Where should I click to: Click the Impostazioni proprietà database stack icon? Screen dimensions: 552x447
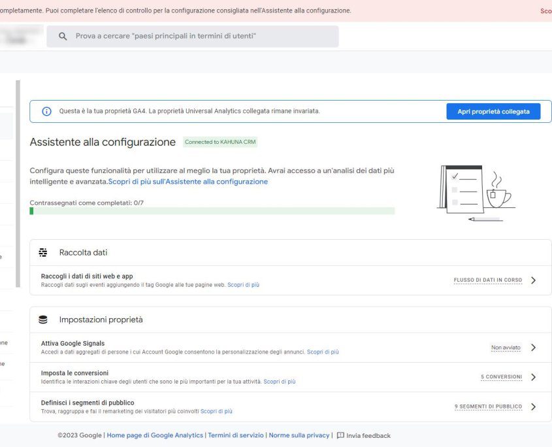43,319
